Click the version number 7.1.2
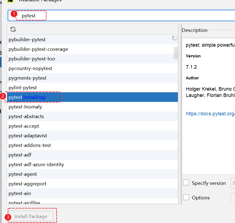This screenshot has height=223, width=235. click(x=191, y=67)
